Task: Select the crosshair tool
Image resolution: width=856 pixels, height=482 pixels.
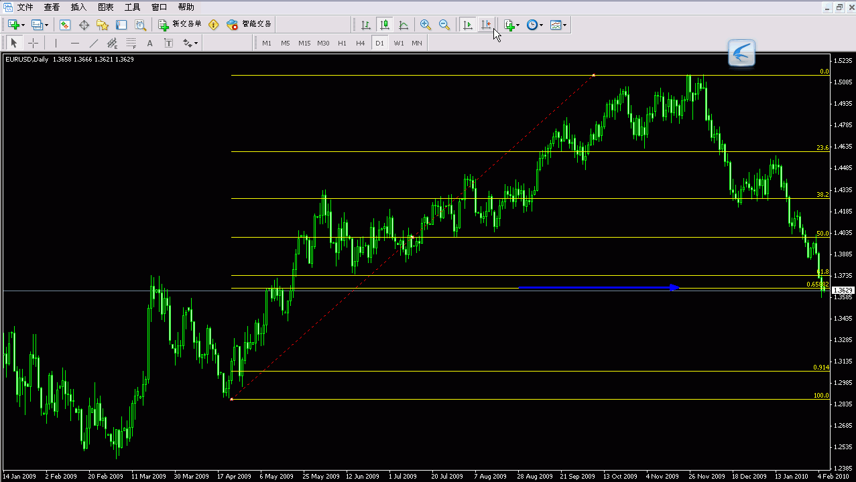Action: click(x=33, y=43)
